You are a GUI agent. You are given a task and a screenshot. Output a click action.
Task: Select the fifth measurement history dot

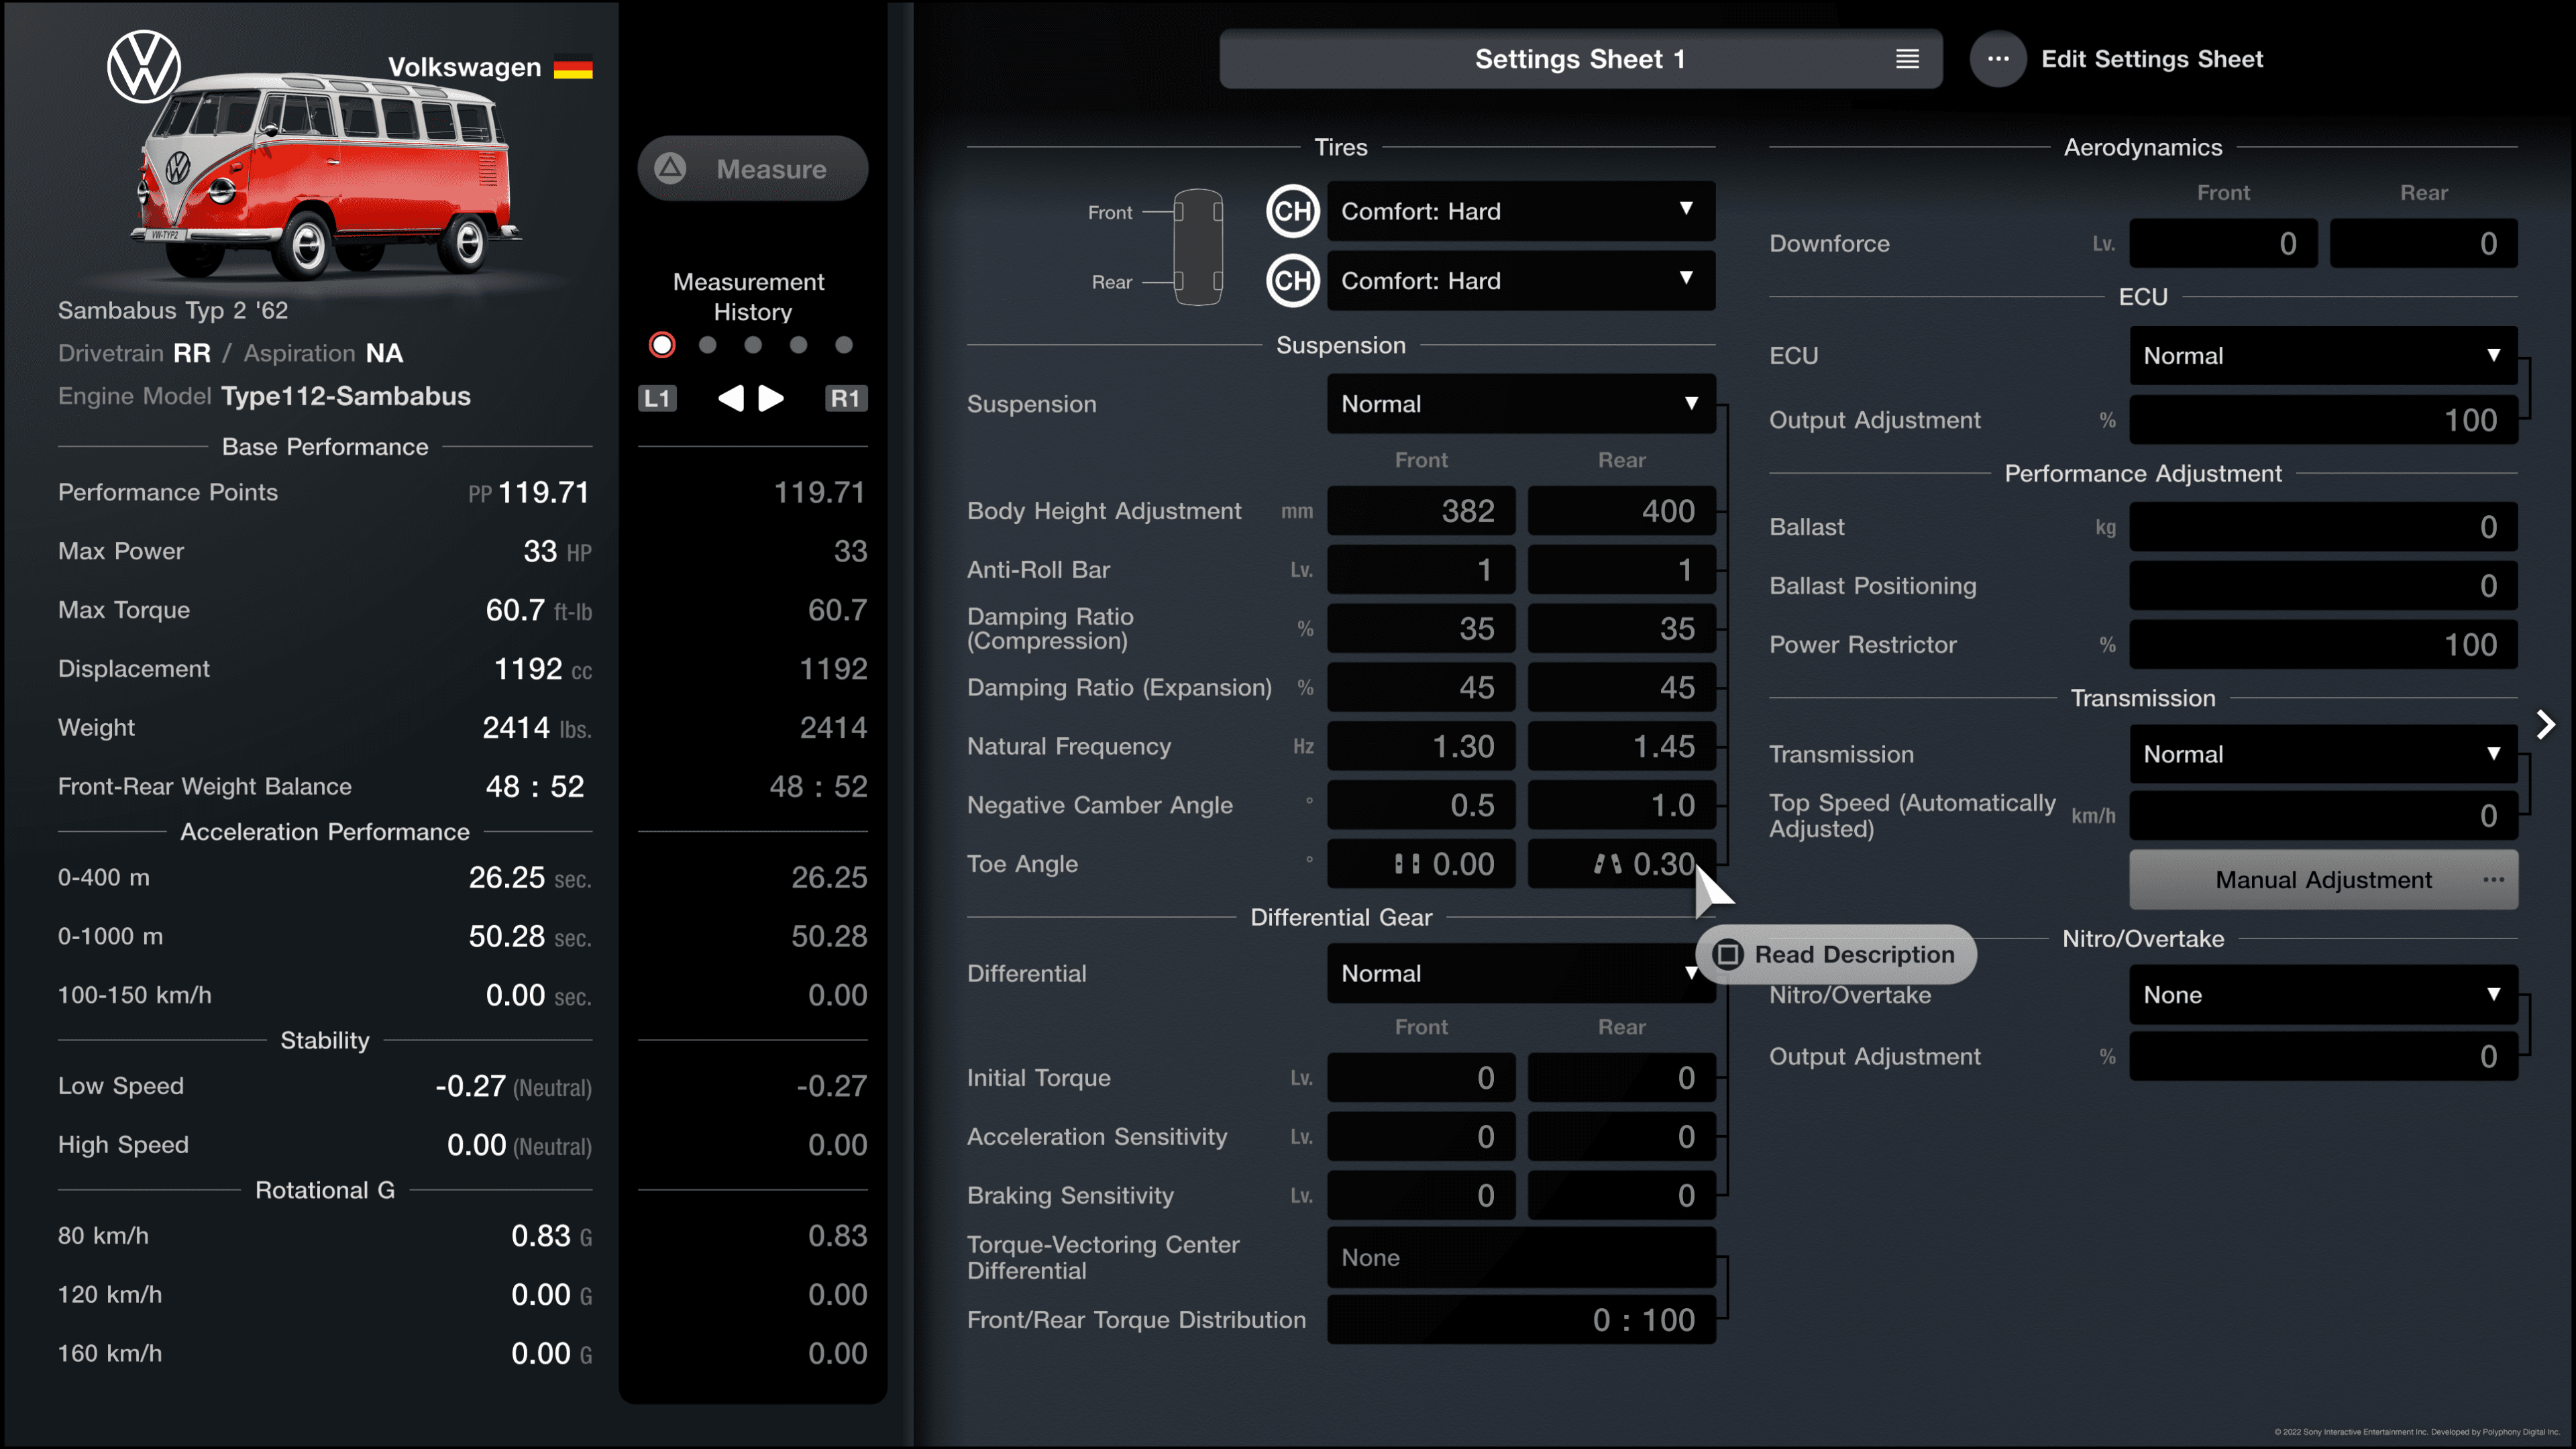click(844, 345)
